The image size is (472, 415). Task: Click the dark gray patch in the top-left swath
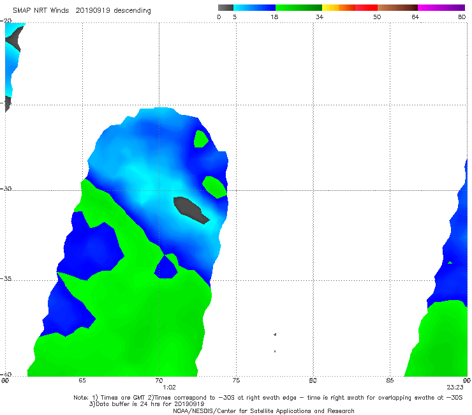tap(14, 39)
